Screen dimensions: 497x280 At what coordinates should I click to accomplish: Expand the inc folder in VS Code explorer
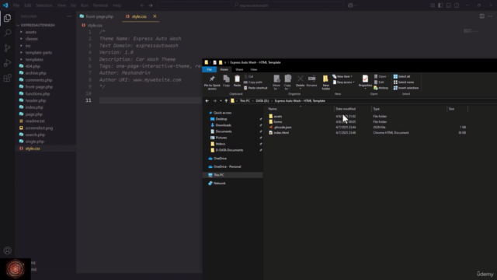pos(21,46)
